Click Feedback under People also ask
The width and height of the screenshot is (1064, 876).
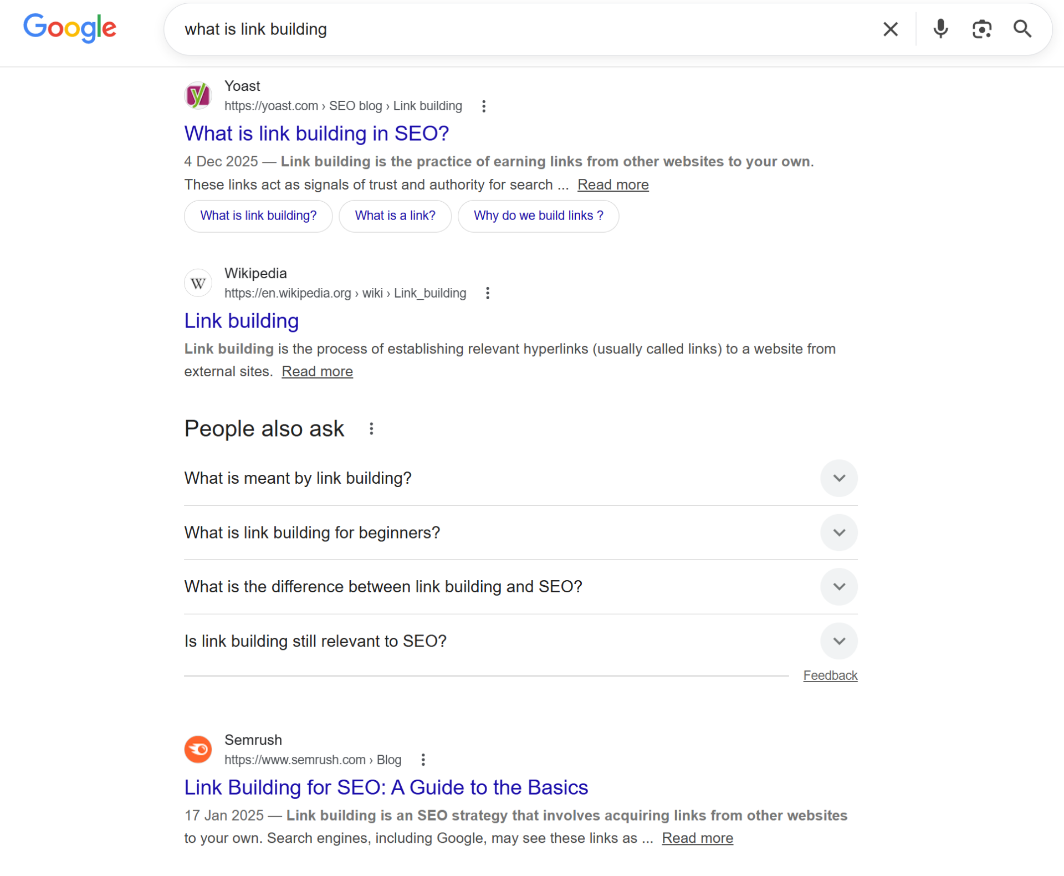(830, 675)
